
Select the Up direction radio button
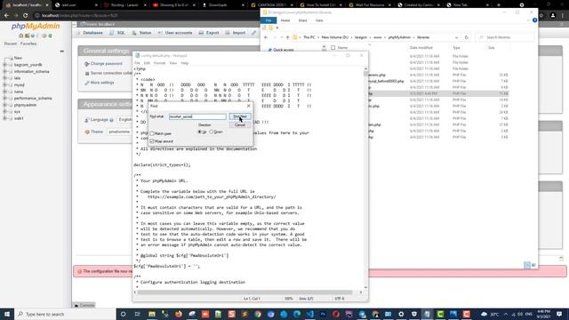pyautogui.click(x=199, y=132)
